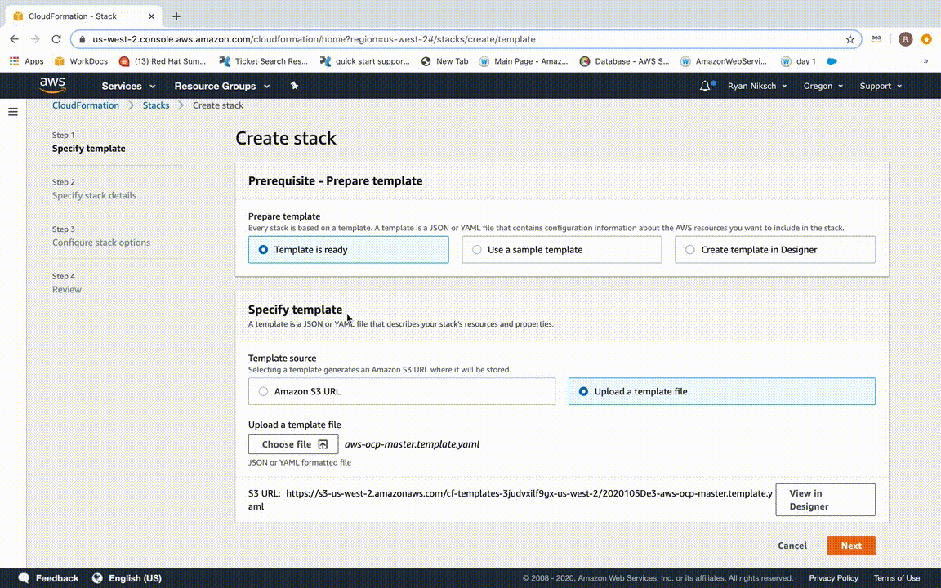Click the lock site info icon

coord(83,39)
